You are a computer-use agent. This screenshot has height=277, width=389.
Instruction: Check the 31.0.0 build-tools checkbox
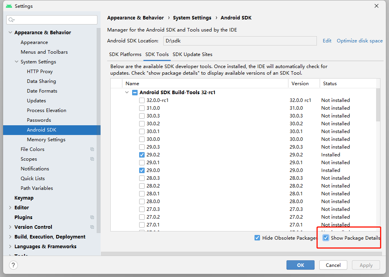pyautogui.click(x=142, y=108)
